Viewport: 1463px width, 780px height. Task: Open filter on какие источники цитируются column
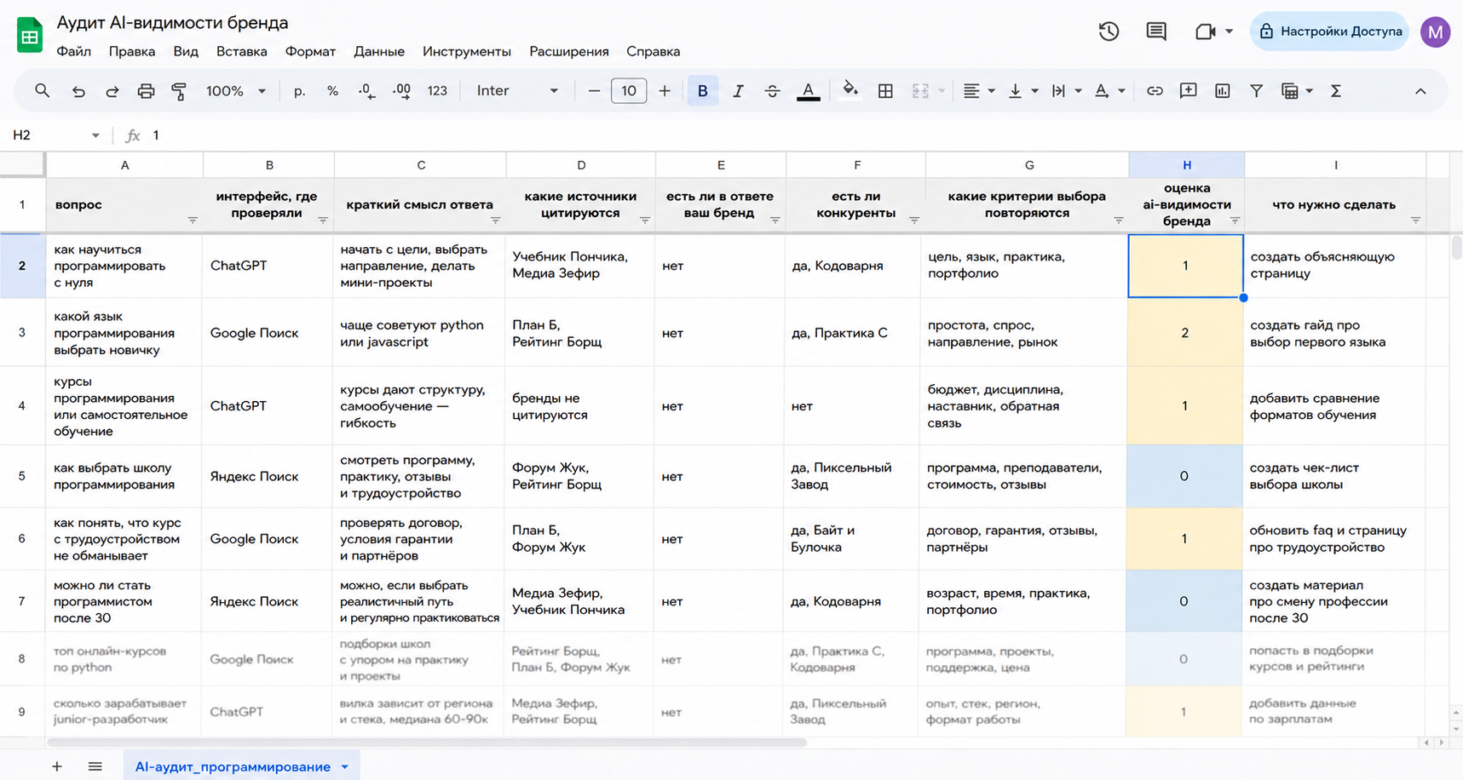click(645, 221)
